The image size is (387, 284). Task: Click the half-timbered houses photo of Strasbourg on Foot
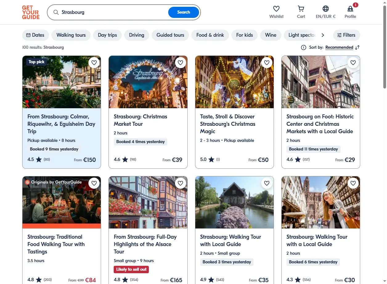[x=321, y=82]
